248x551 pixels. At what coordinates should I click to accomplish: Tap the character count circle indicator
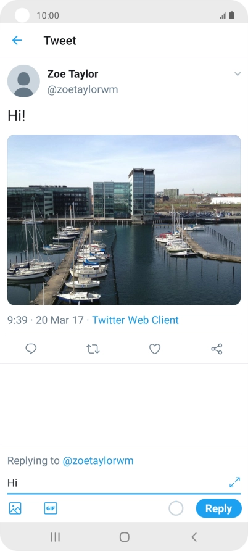tap(176, 508)
